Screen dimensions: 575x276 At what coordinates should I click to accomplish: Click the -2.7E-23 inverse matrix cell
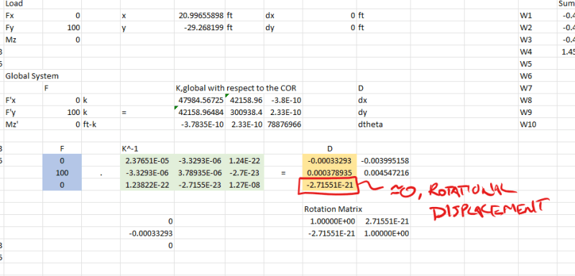tap(244, 172)
